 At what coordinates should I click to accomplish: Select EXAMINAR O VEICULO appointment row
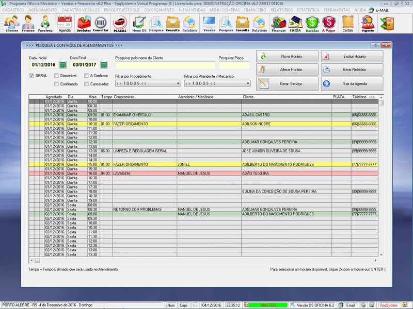(x=203, y=115)
